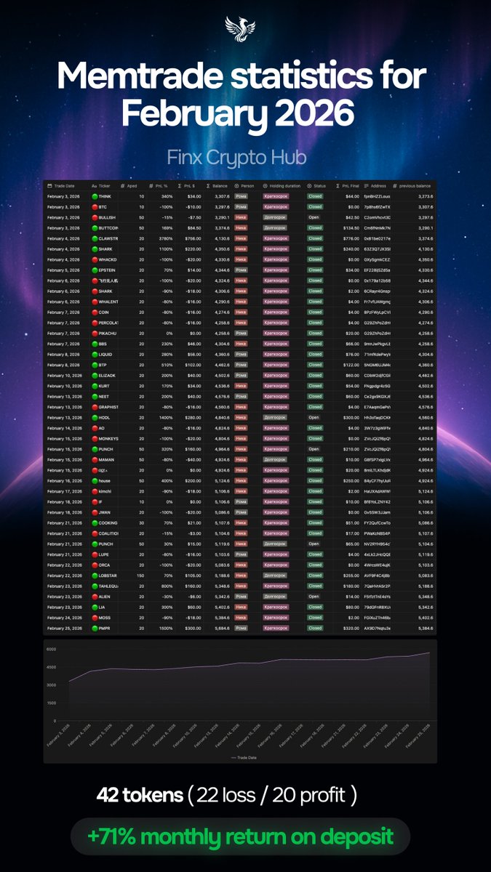Click the Aa icon of the Ticker column
The width and height of the screenshot is (491, 872).
[x=94, y=186]
